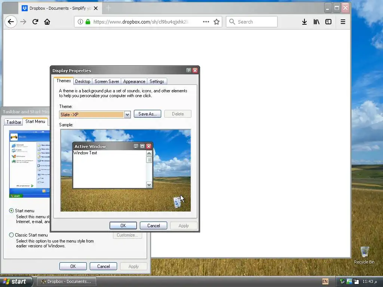Click the 11:43 clock in the system tray
This screenshot has width=383, height=287.
point(370,282)
